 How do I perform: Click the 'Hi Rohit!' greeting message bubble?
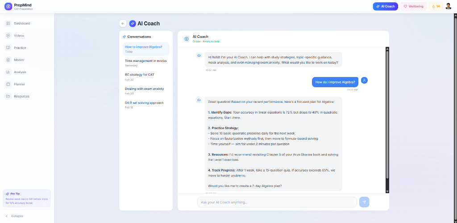point(274,60)
